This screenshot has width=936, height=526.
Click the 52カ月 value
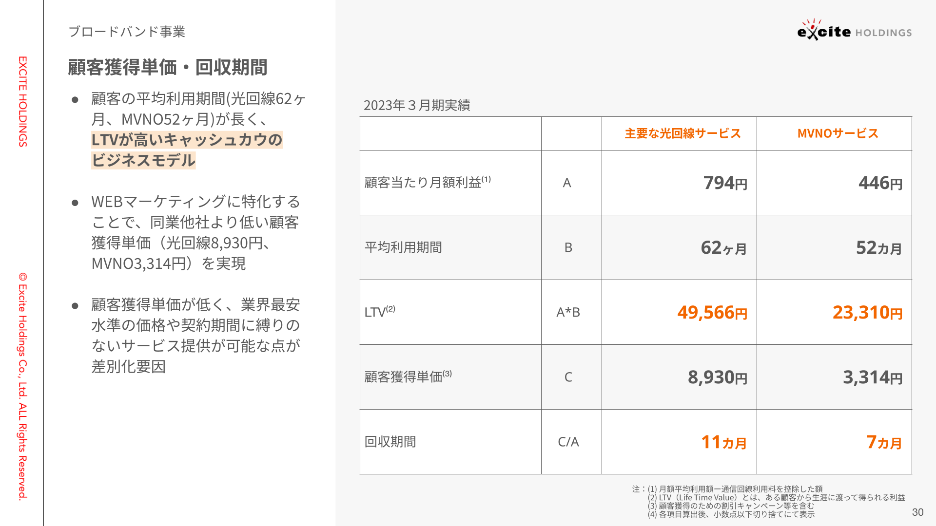tap(879, 248)
